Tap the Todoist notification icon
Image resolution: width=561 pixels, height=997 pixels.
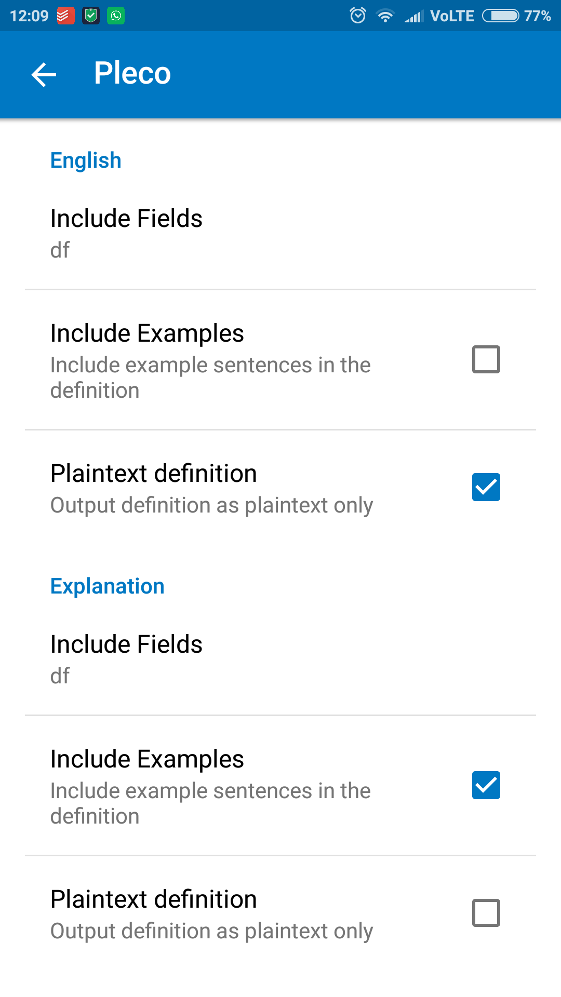[65, 16]
